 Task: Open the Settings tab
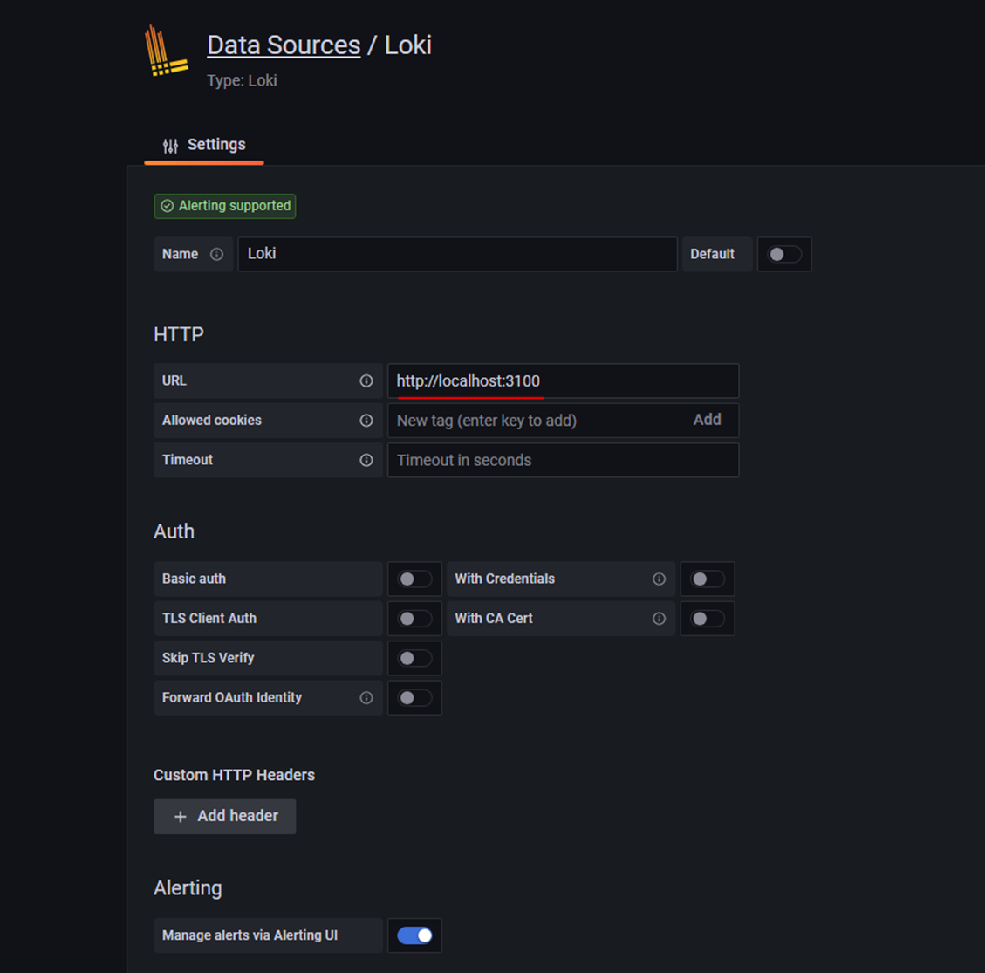tap(204, 145)
